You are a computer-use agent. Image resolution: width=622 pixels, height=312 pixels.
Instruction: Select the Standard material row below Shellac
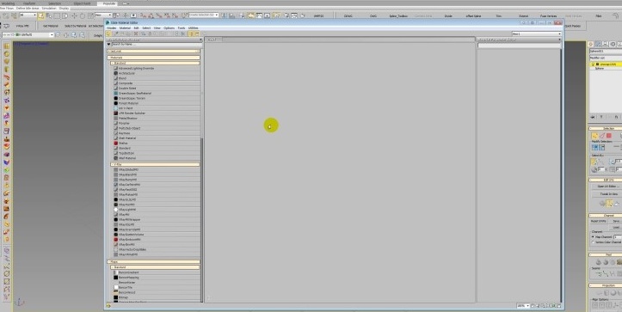(157, 149)
